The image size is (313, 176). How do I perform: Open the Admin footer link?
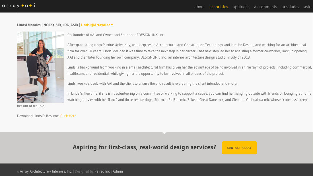(x=118, y=171)
